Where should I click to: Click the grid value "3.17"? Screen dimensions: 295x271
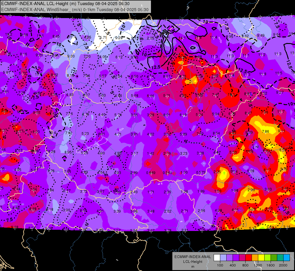[x=134, y=154]
